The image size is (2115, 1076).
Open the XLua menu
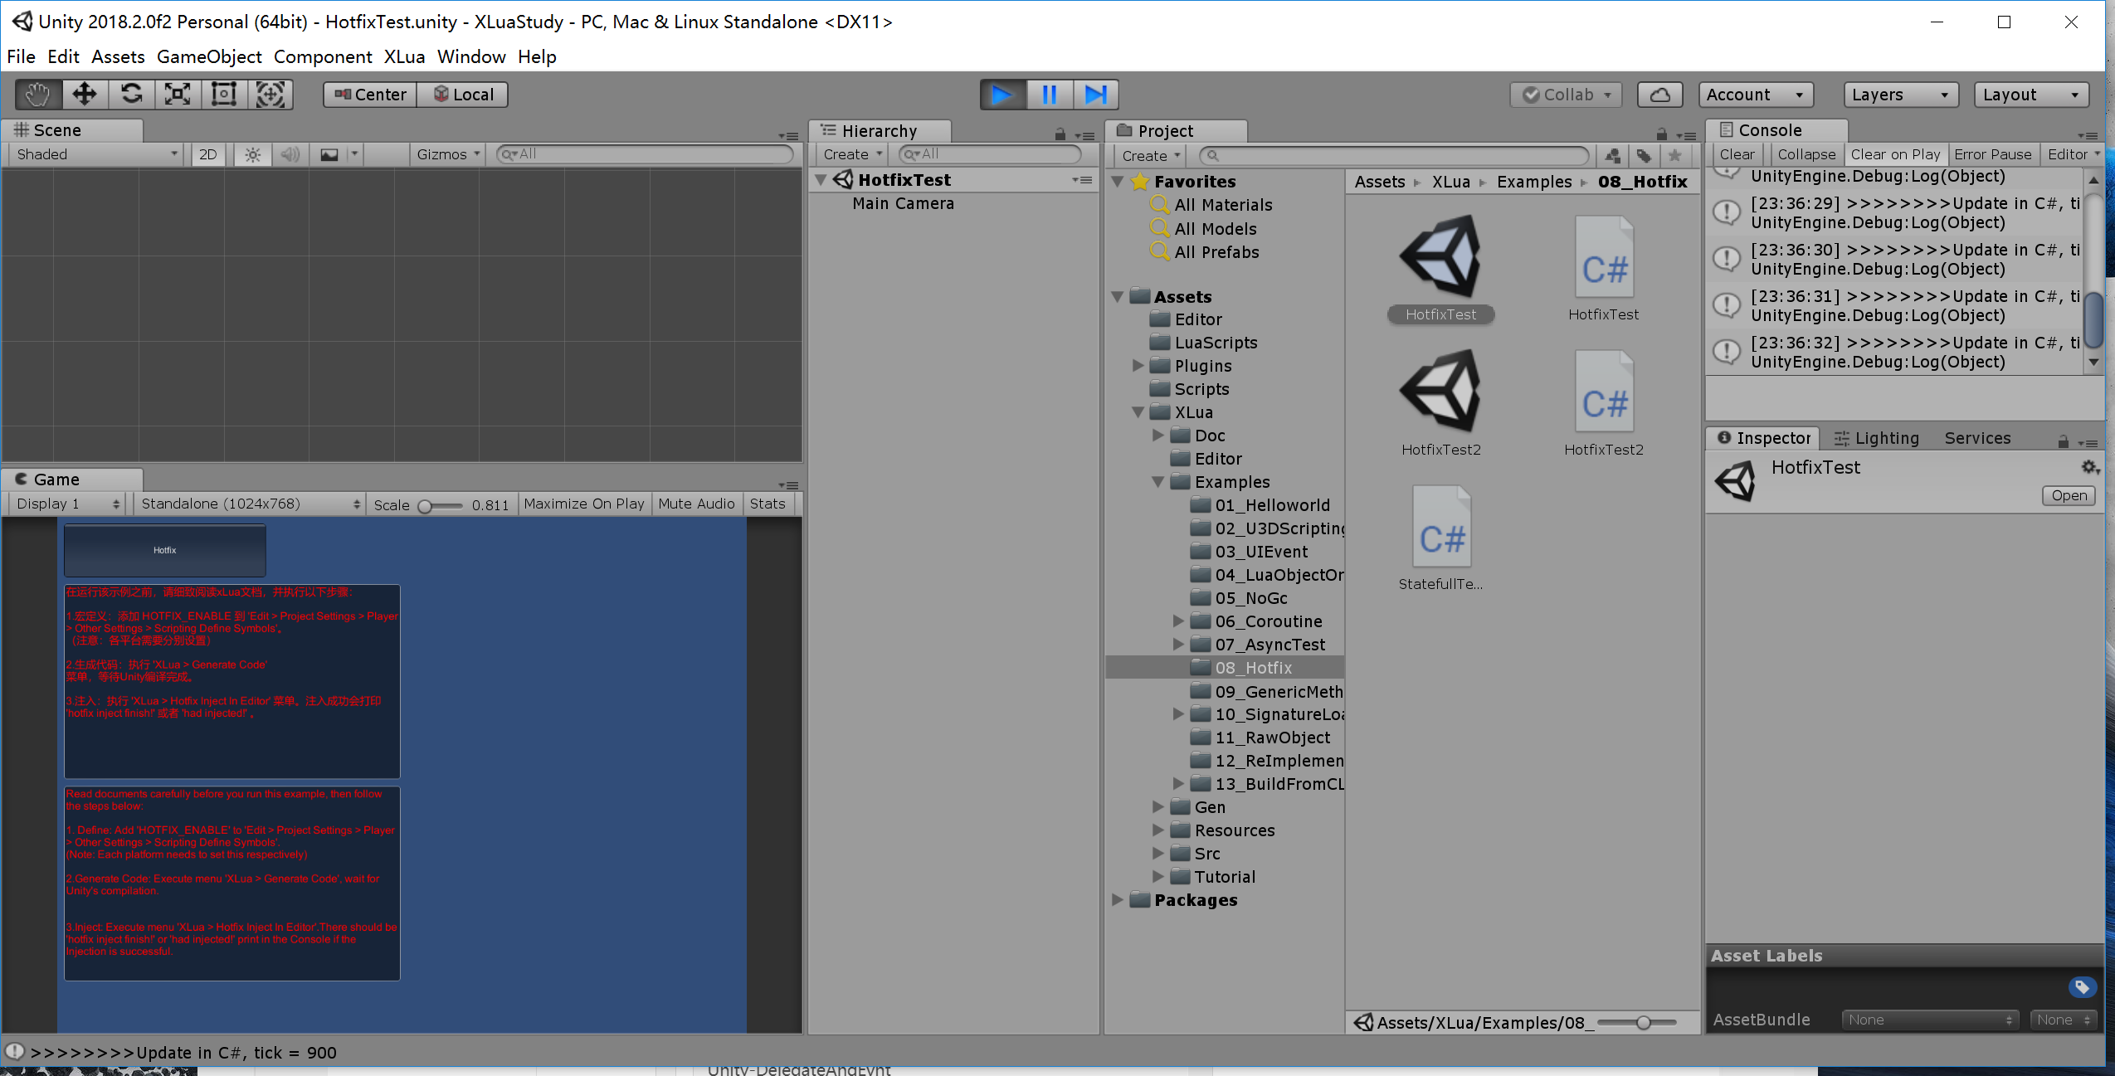pos(405,56)
